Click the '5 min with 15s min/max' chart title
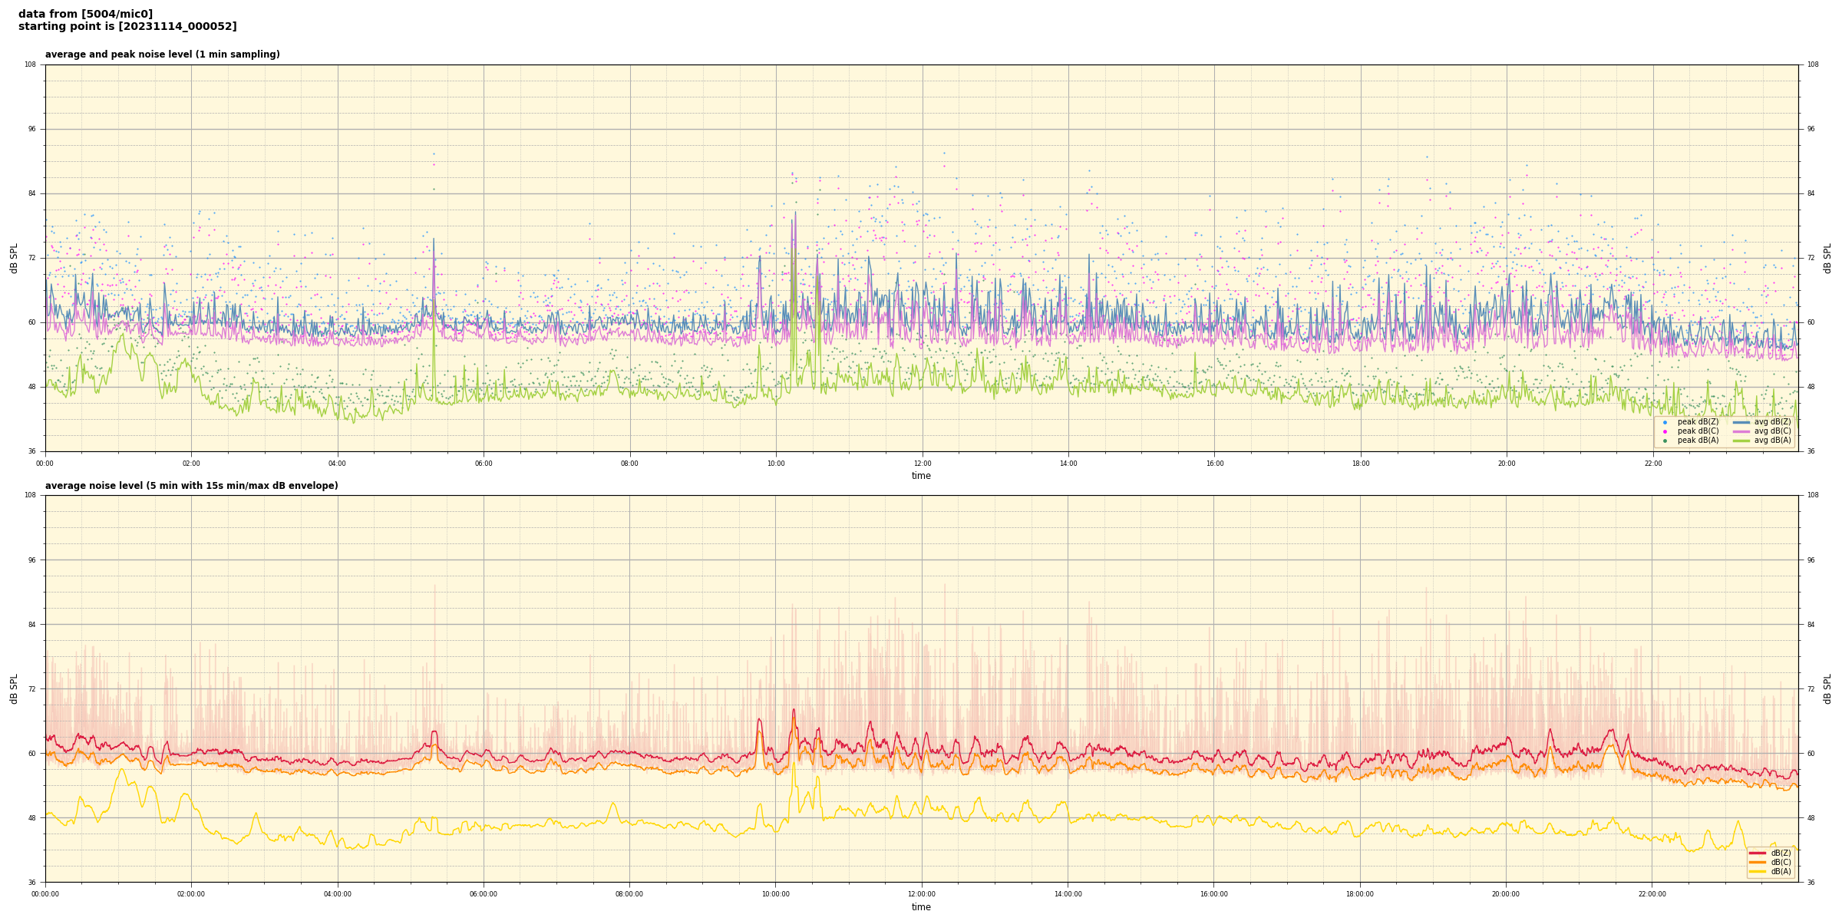 coord(191,486)
